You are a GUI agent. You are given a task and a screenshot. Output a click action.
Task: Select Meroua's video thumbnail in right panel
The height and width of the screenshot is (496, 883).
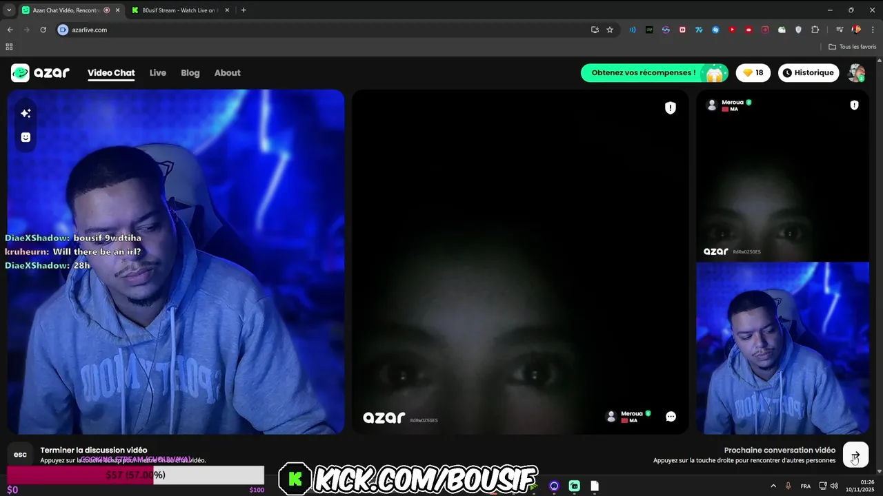pos(783,176)
